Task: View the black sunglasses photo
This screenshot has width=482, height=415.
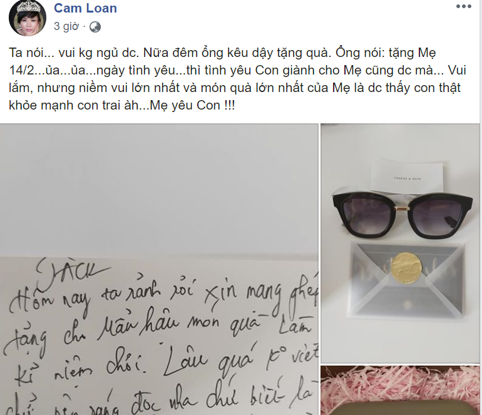Action: click(400, 243)
